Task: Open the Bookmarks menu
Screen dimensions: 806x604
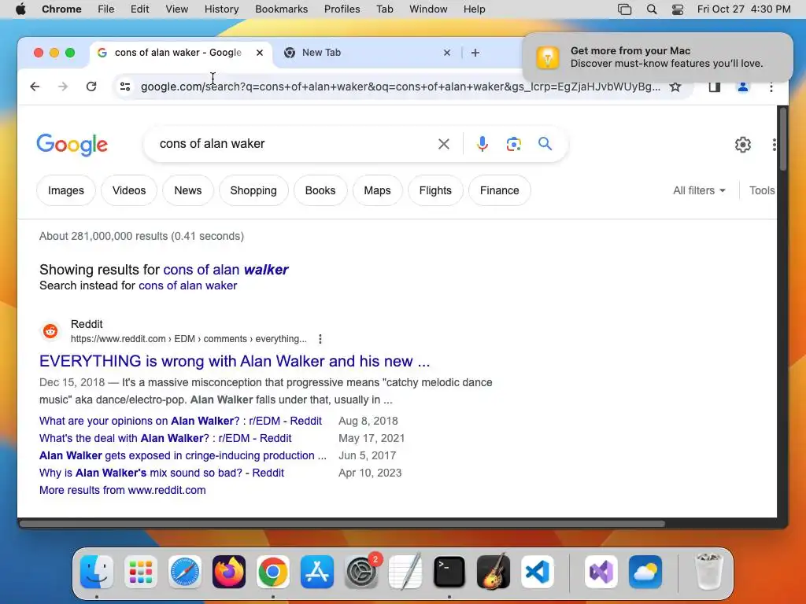Action: 281,9
